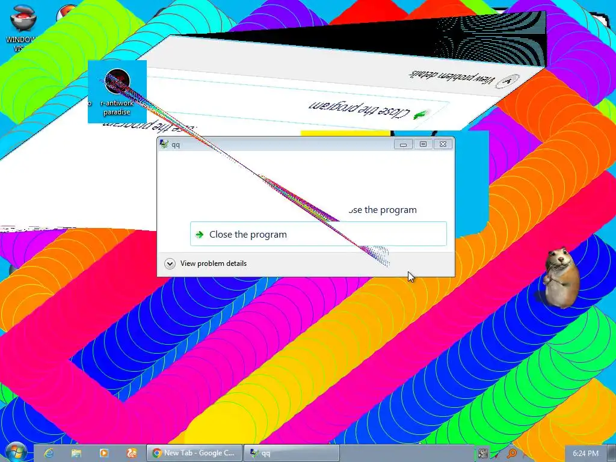
Task: Click the qq application icon in the dialog title bar
Action: pyautogui.click(x=164, y=144)
